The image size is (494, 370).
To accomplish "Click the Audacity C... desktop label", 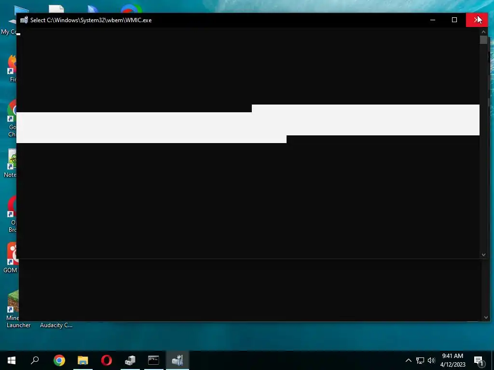I will coord(56,325).
